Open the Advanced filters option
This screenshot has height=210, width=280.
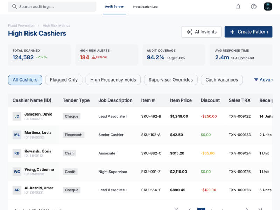(x=263, y=80)
